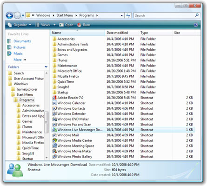Viewport: 207px width, 186px height.
Task: Click the Forward navigation button
Action: [x=17, y=15]
